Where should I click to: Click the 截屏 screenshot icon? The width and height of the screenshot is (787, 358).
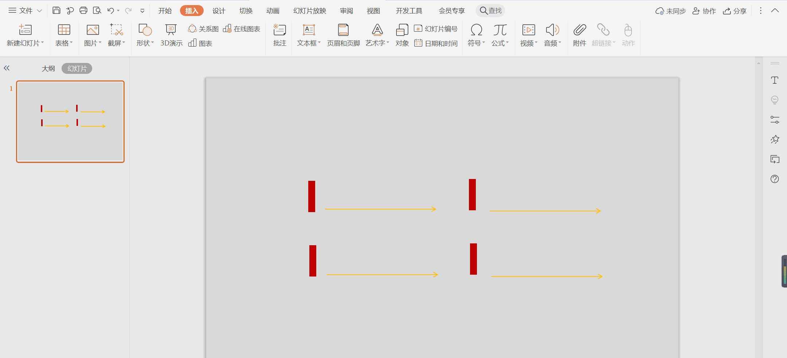tap(117, 29)
